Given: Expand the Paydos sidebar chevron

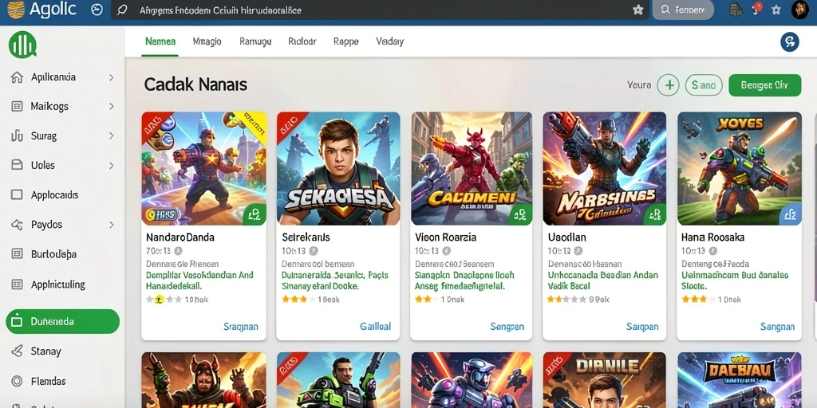Looking at the screenshot, I should coord(111,226).
